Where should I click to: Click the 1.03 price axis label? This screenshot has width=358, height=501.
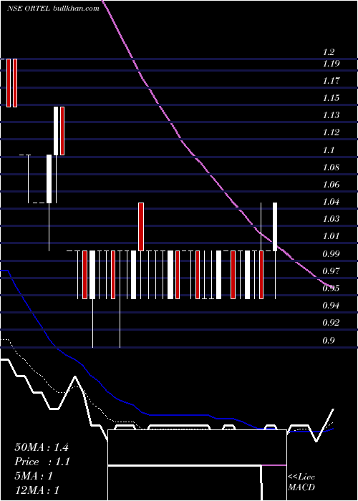(x=331, y=219)
